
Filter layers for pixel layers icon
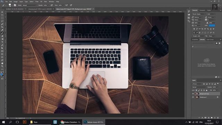pyautogui.click(x=204, y=84)
